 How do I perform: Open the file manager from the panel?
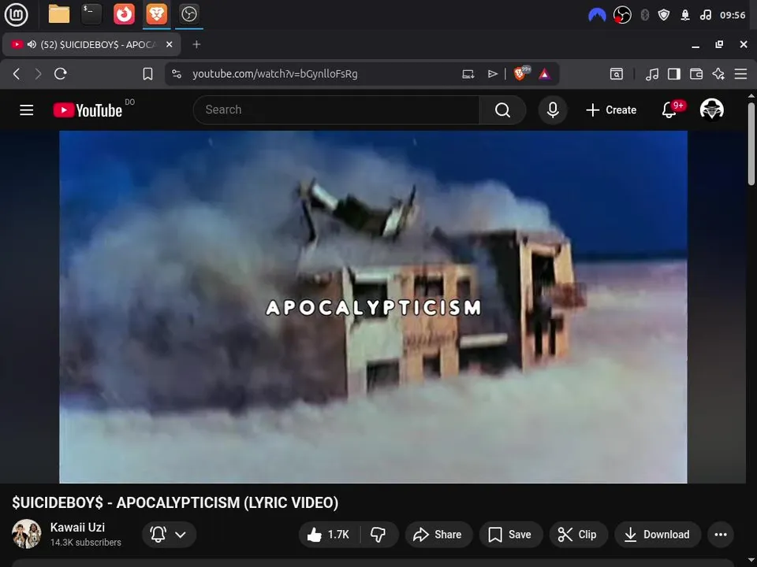click(59, 14)
